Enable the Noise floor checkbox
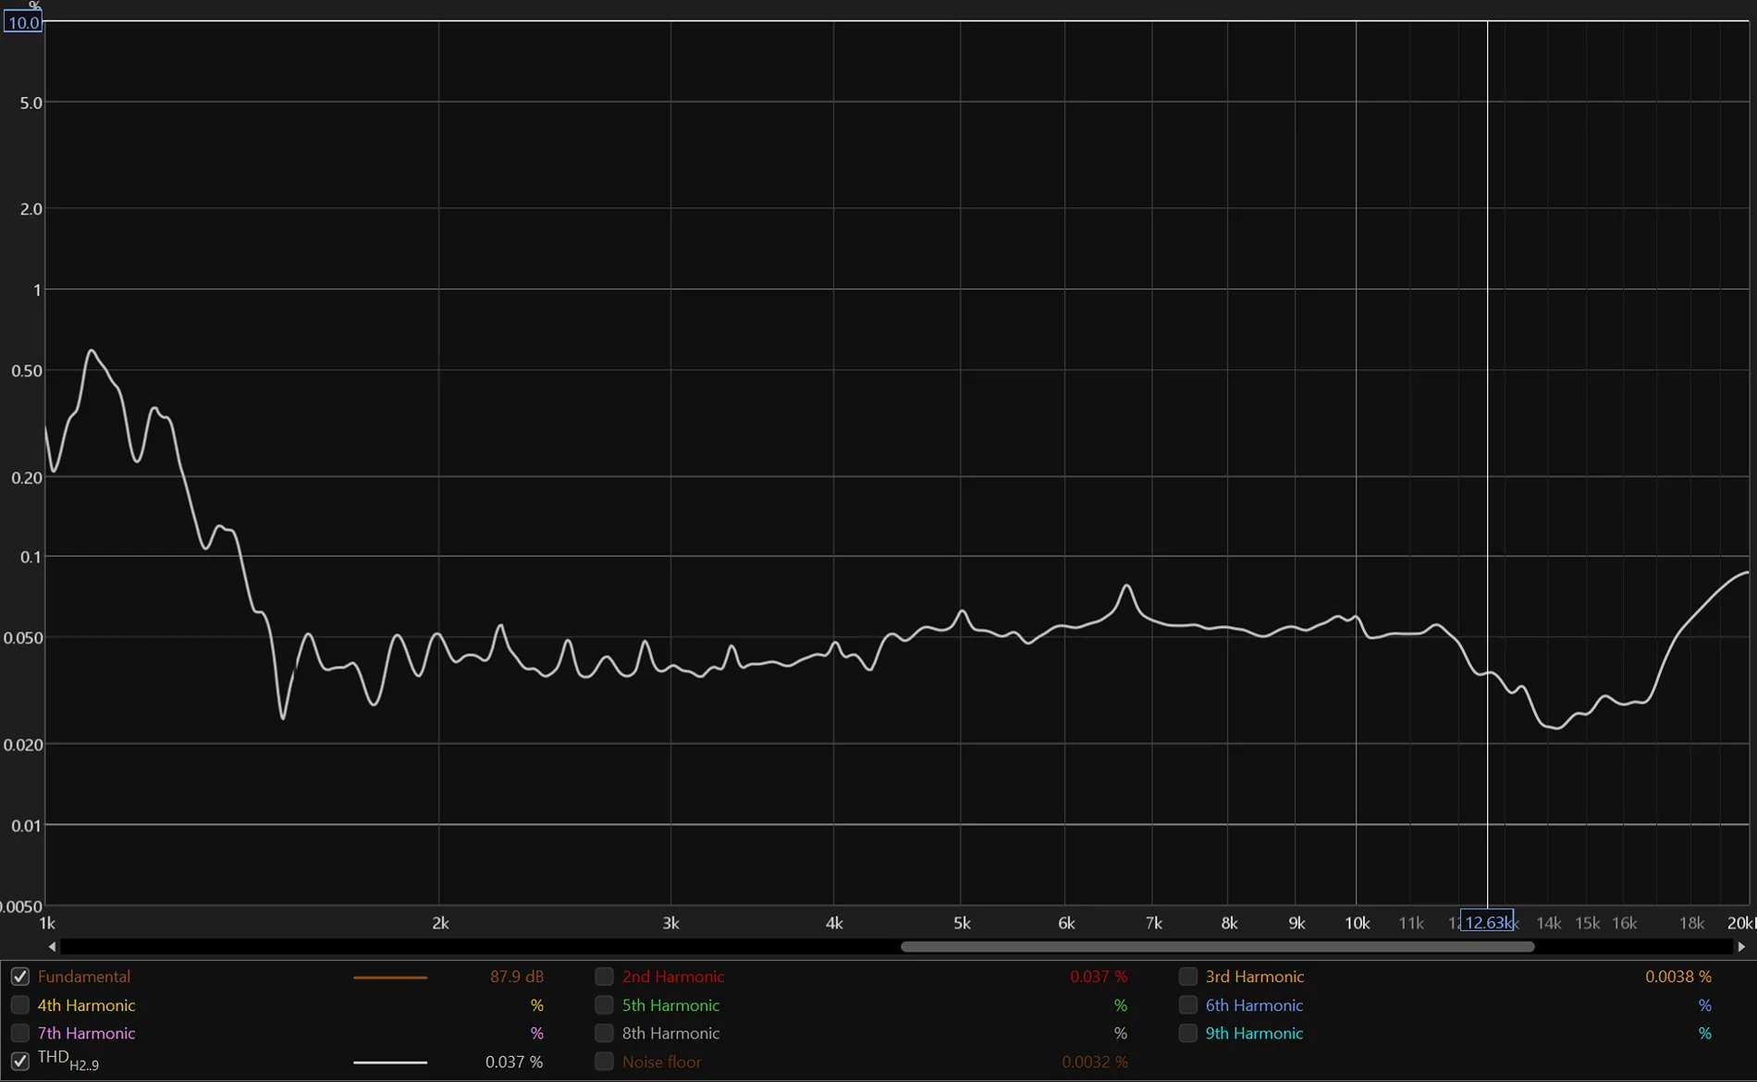 tap(604, 1062)
